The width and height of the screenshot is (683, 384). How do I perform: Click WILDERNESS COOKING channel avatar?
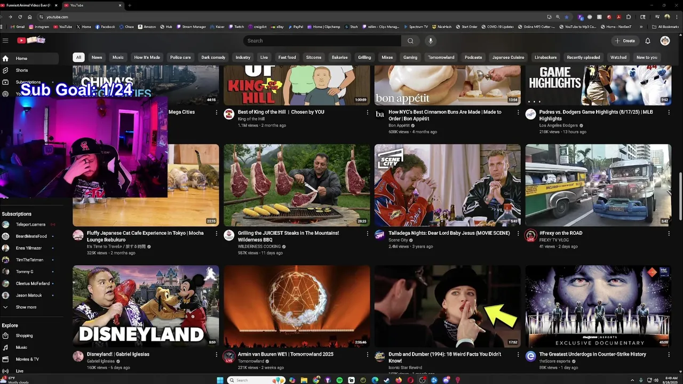(229, 235)
